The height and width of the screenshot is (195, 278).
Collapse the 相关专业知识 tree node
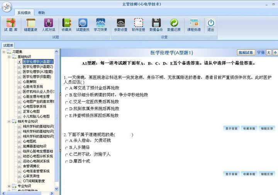click(x=9, y=121)
